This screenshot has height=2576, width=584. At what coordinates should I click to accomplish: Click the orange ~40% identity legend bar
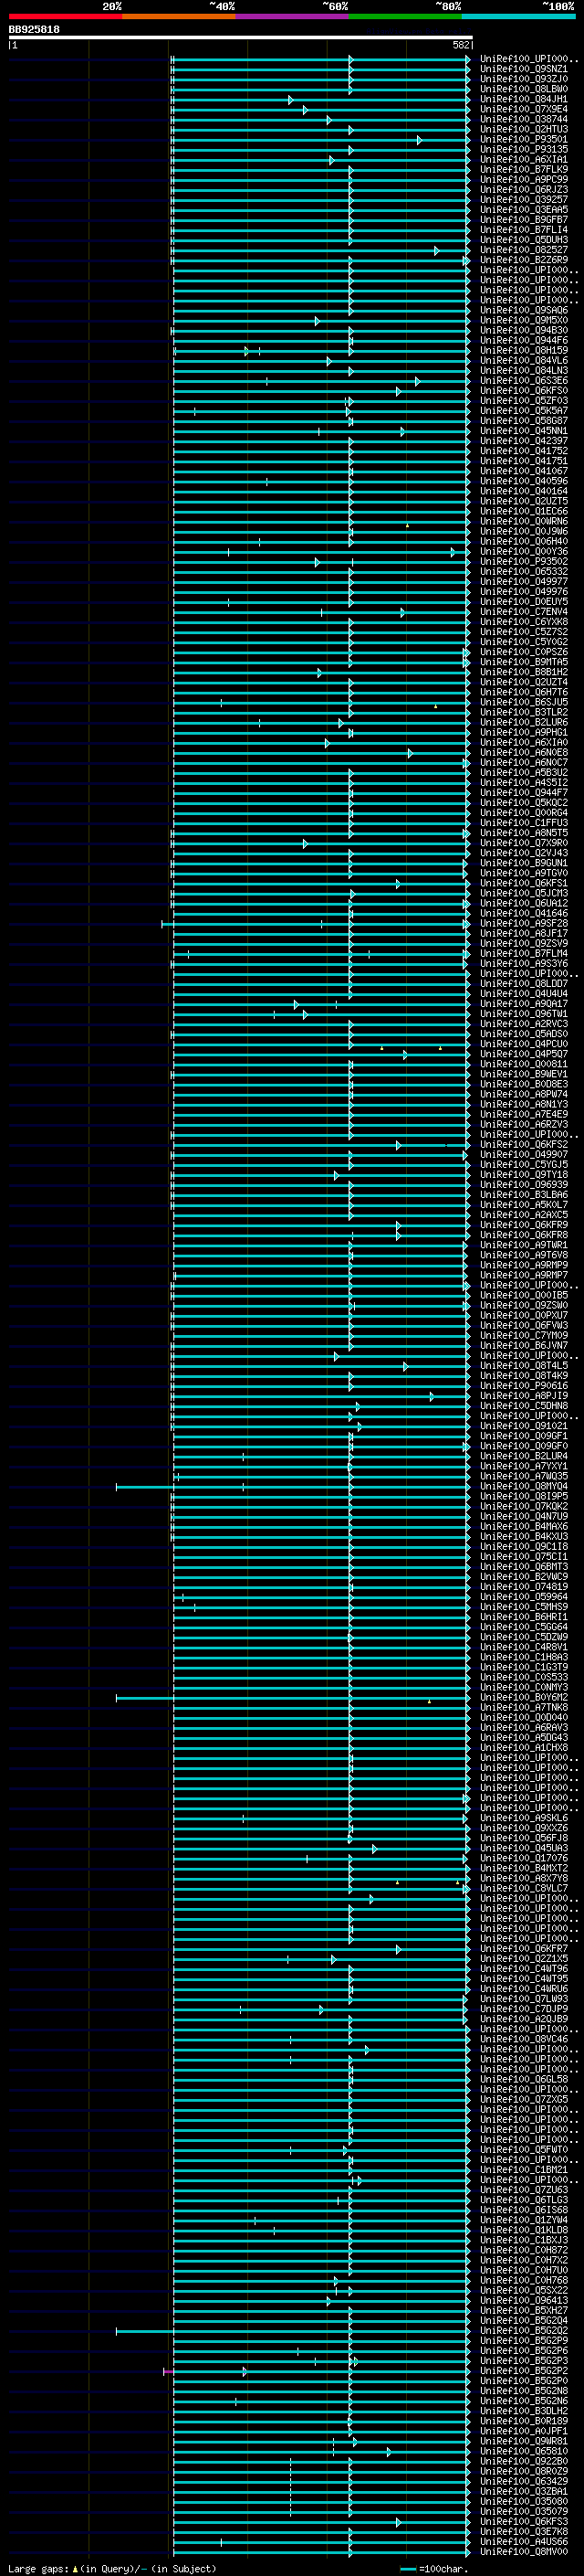pyautogui.click(x=179, y=16)
